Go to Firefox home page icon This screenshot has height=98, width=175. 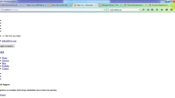[162, 10]
